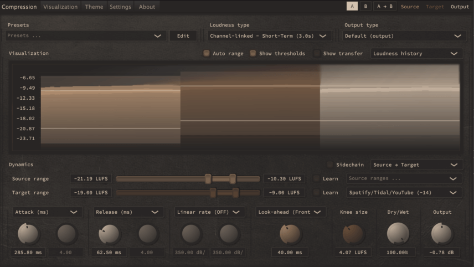474x267 pixels.
Task: Click the -10.30 LUFS source field
Action: click(284, 179)
